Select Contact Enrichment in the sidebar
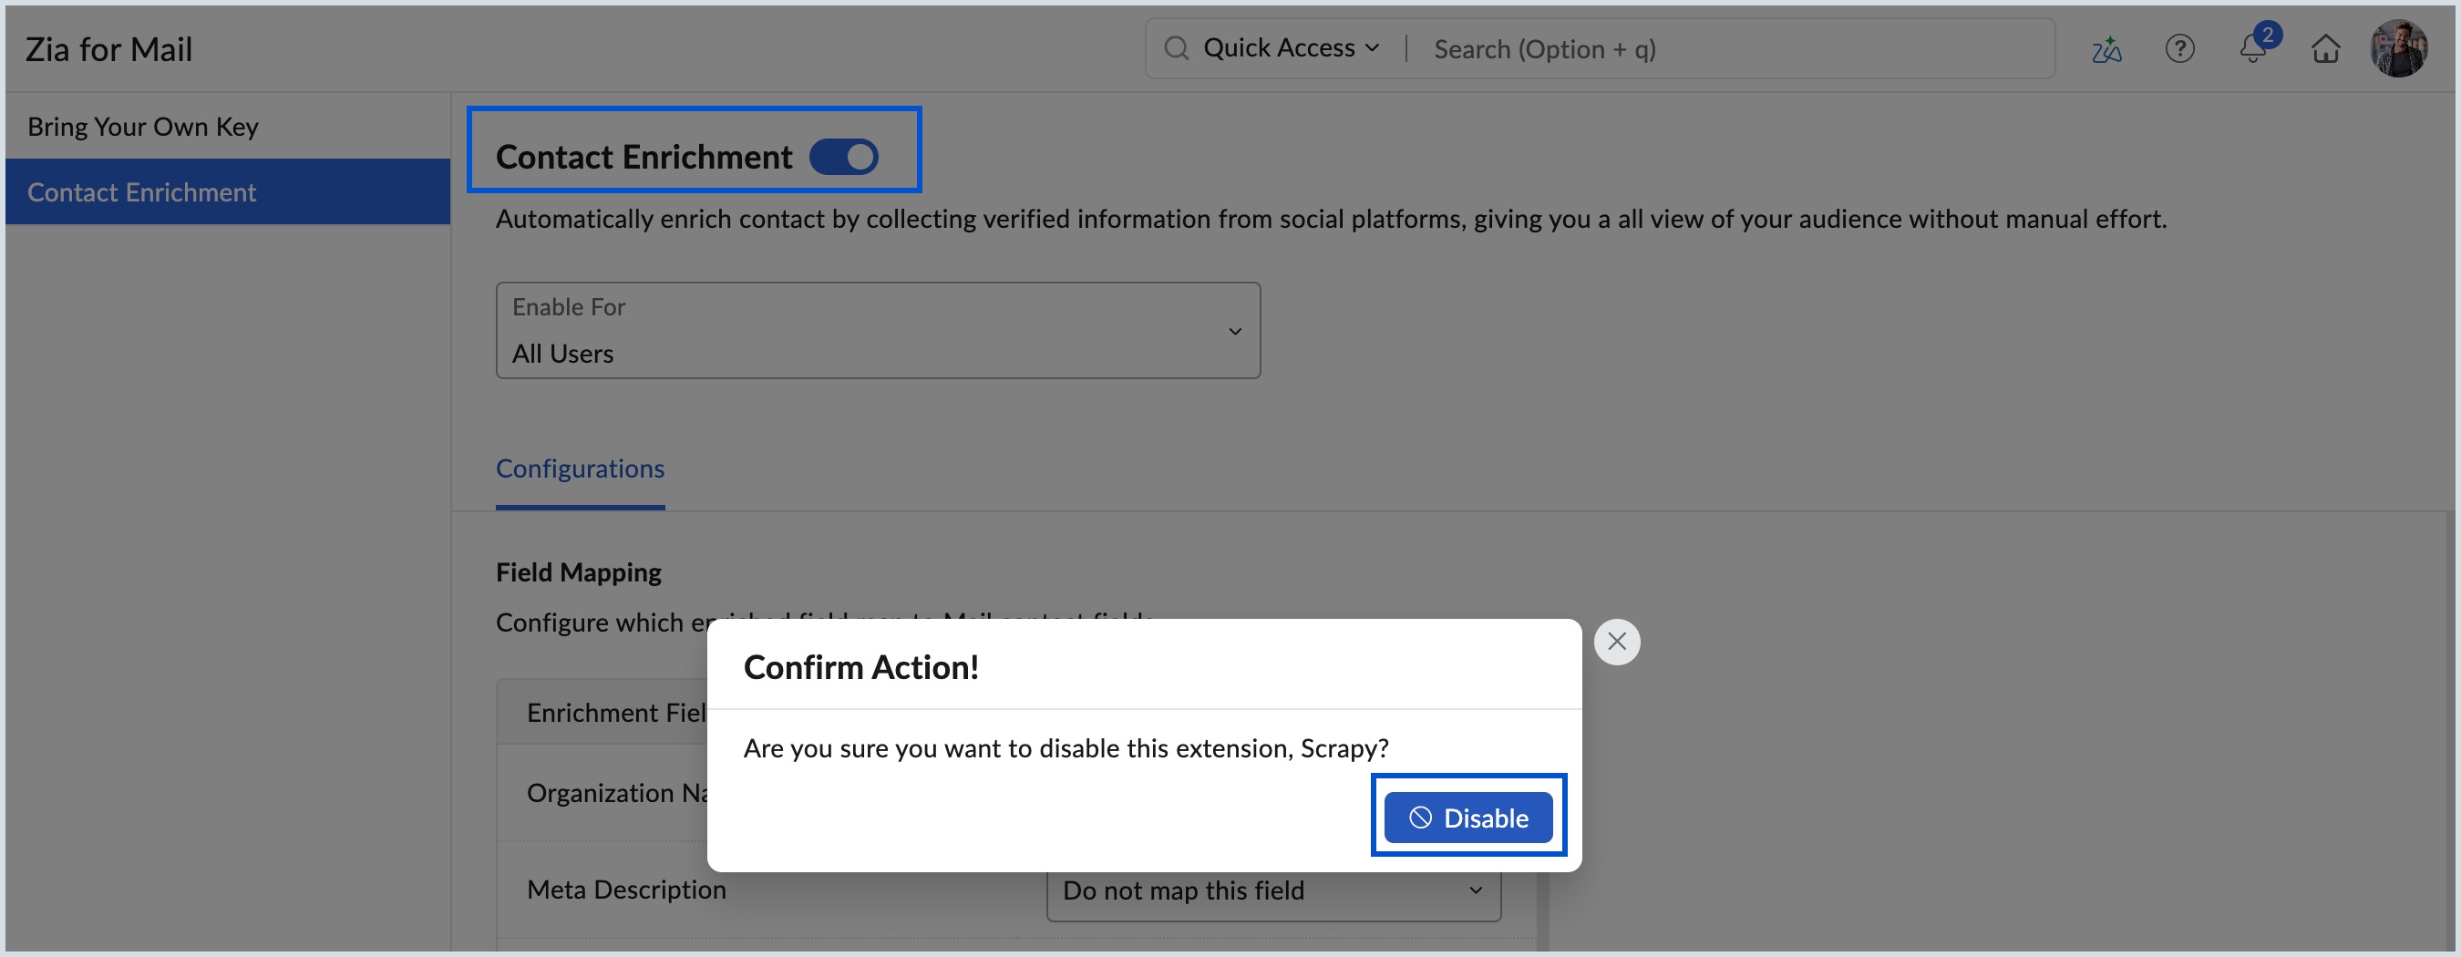Screen dimensions: 2461x957 [142, 191]
